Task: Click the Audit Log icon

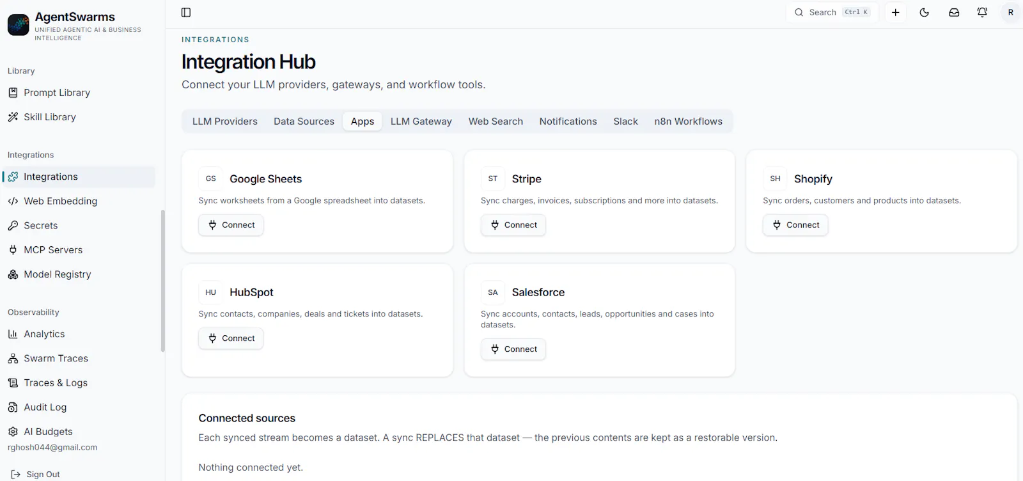Action: (13, 407)
